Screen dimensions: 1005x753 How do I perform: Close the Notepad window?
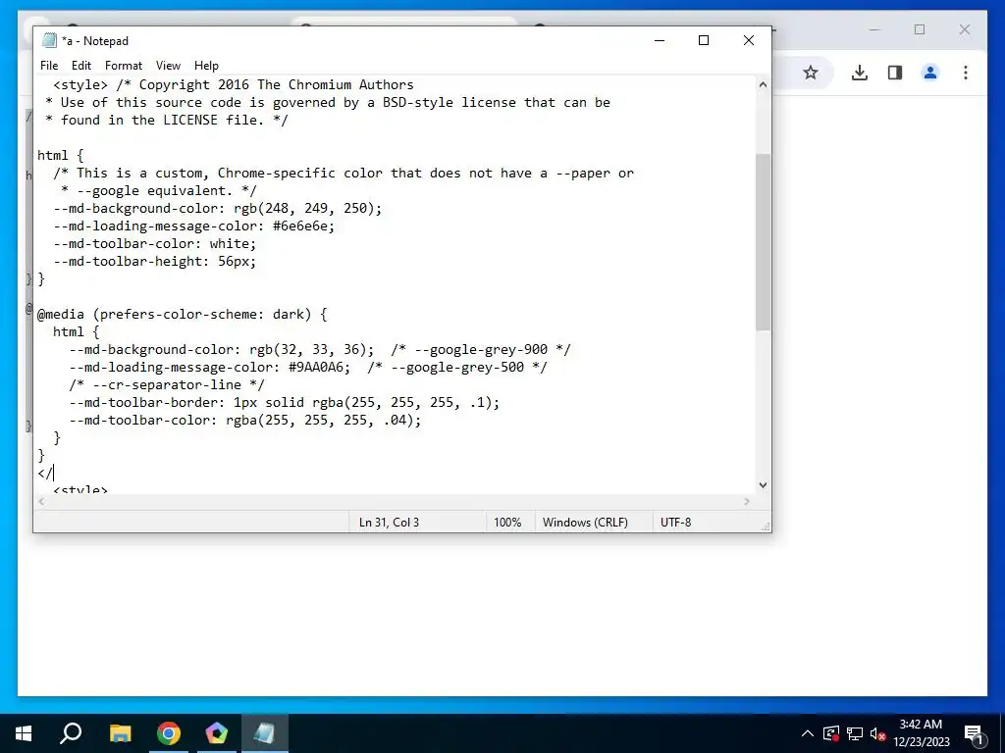[x=749, y=40]
